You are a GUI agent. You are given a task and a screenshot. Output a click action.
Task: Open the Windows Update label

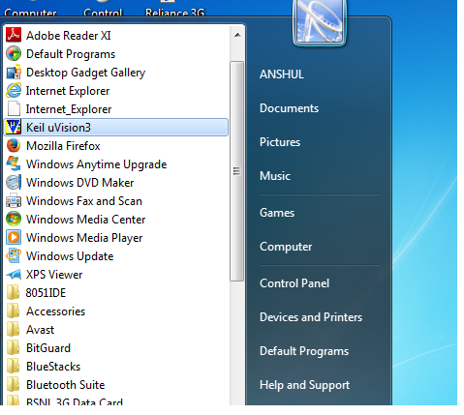[70, 256]
